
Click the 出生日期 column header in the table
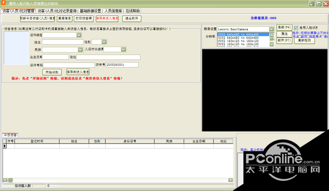click(199, 141)
